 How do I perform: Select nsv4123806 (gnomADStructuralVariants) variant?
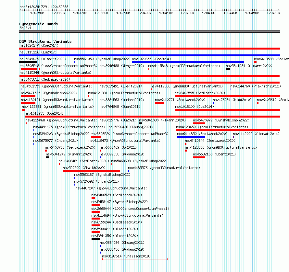click(221, 147)
